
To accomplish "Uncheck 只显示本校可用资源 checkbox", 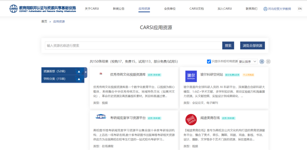I will click(x=209, y=61).
